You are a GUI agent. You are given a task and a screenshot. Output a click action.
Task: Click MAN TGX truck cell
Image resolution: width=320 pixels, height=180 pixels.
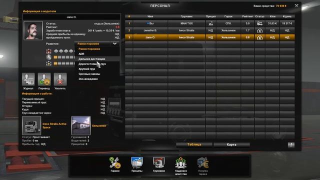tap(186, 23)
